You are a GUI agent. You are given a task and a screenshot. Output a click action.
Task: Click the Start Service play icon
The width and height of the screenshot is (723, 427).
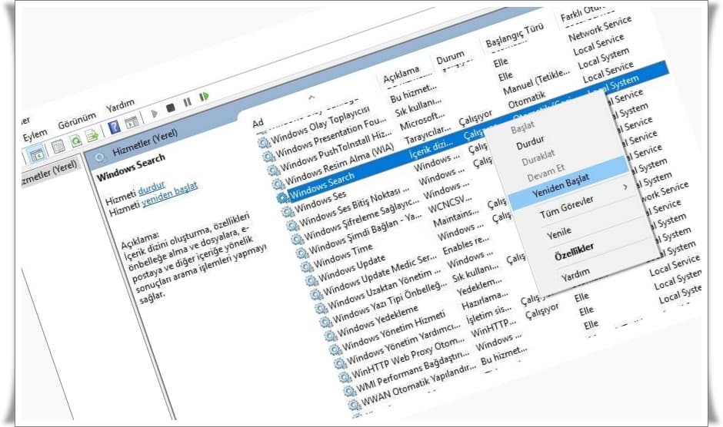(155, 114)
